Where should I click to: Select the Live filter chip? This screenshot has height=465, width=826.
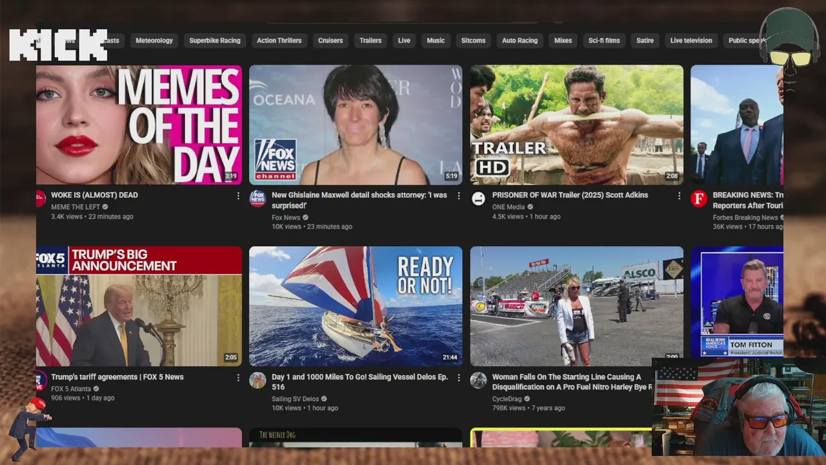(404, 41)
